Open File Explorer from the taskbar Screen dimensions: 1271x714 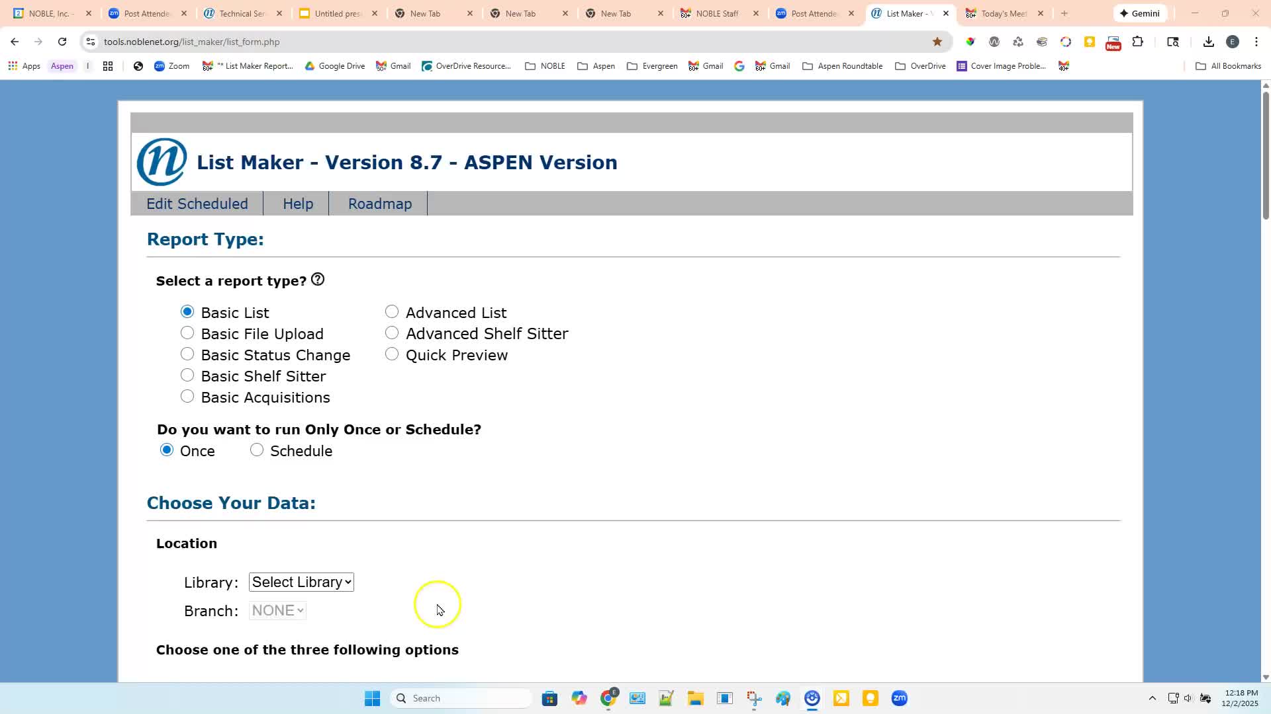pos(695,698)
